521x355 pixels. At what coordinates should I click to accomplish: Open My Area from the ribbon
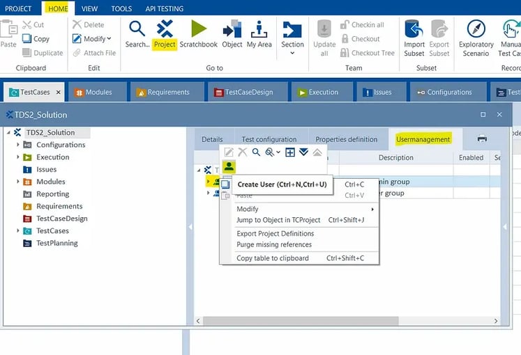(x=259, y=34)
